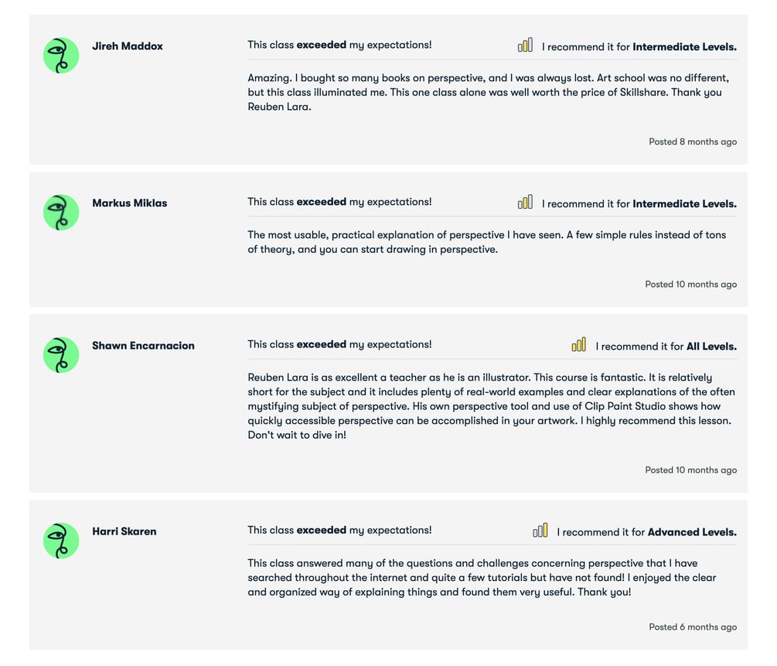The width and height of the screenshot is (777, 666).
Task: Click "I recommend it for All Levels" text
Action: (x=666, y=347)
